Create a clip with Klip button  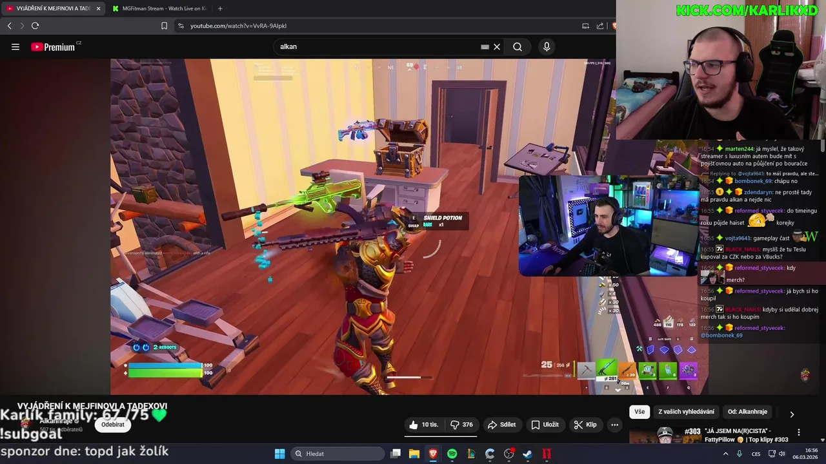point(585,425)
